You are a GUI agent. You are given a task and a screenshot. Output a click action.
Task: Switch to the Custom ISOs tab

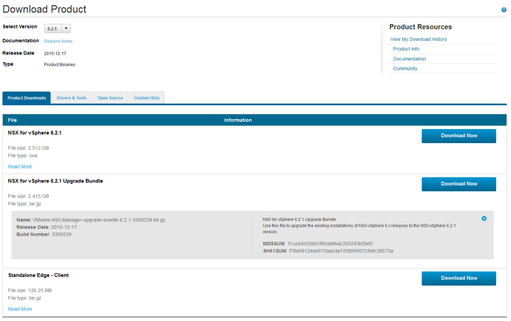click(x=147, y=98)
